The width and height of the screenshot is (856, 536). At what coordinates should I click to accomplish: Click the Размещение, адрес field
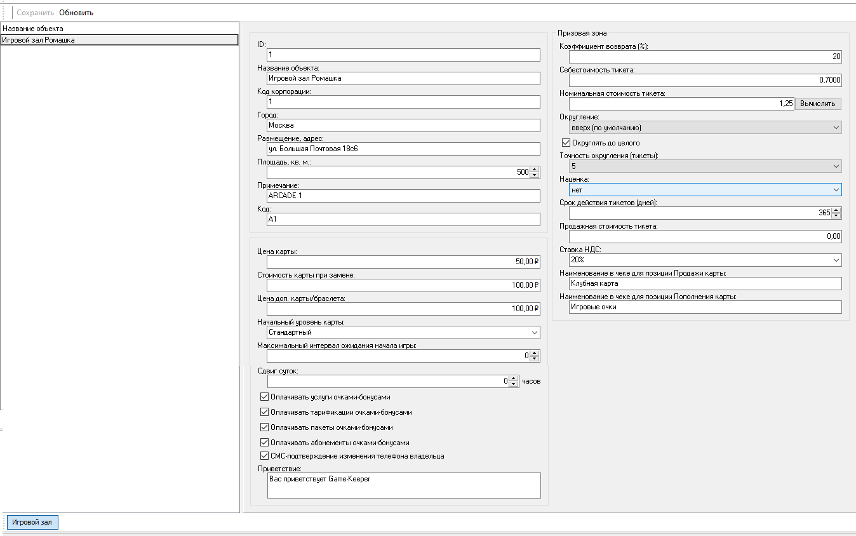point(403,149)
